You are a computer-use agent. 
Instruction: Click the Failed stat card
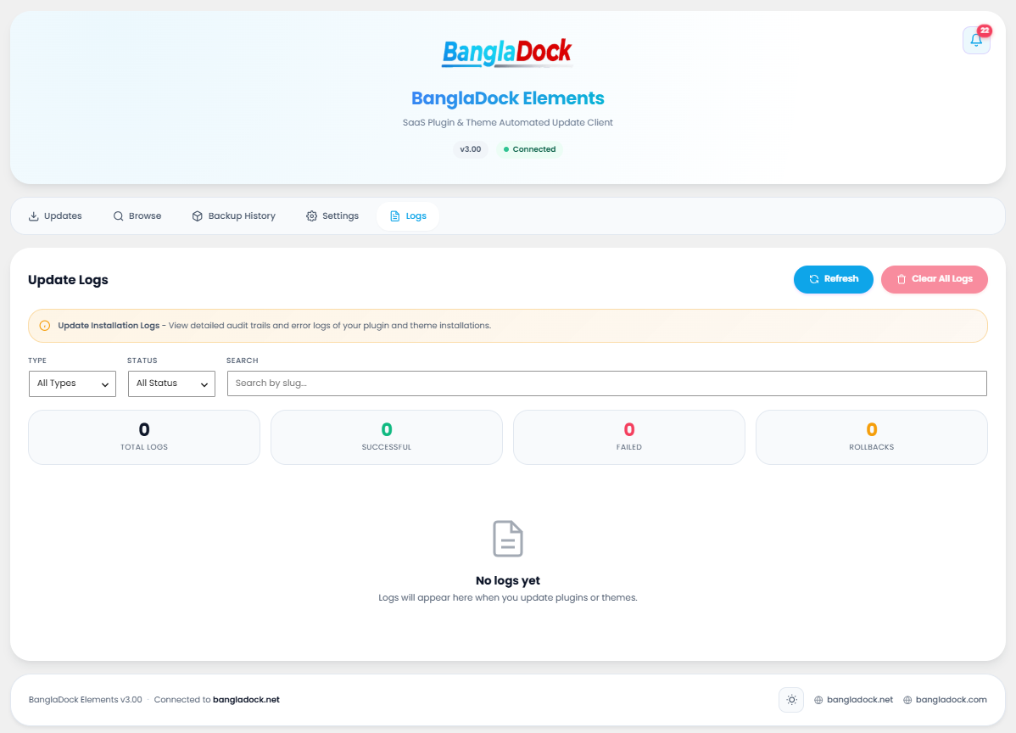[x=629, y=438]
